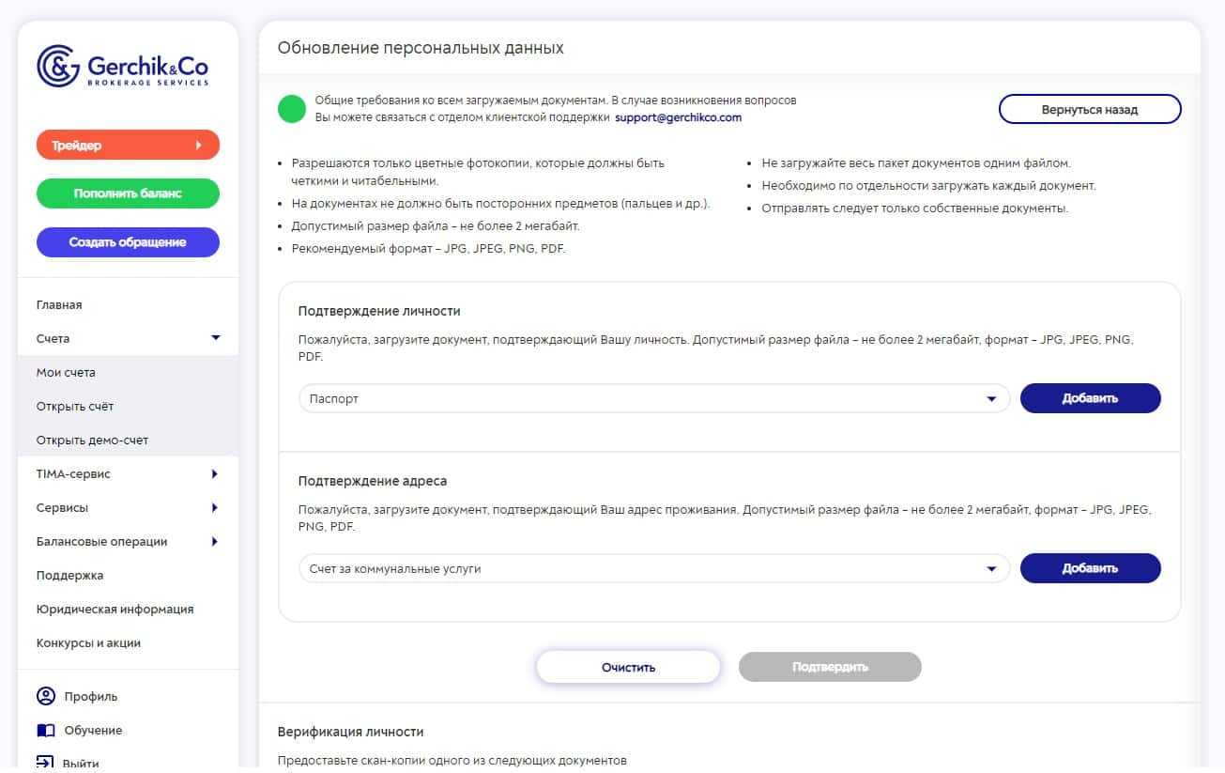
Task: Open the Профиль user icon
Action: point(46,696)
